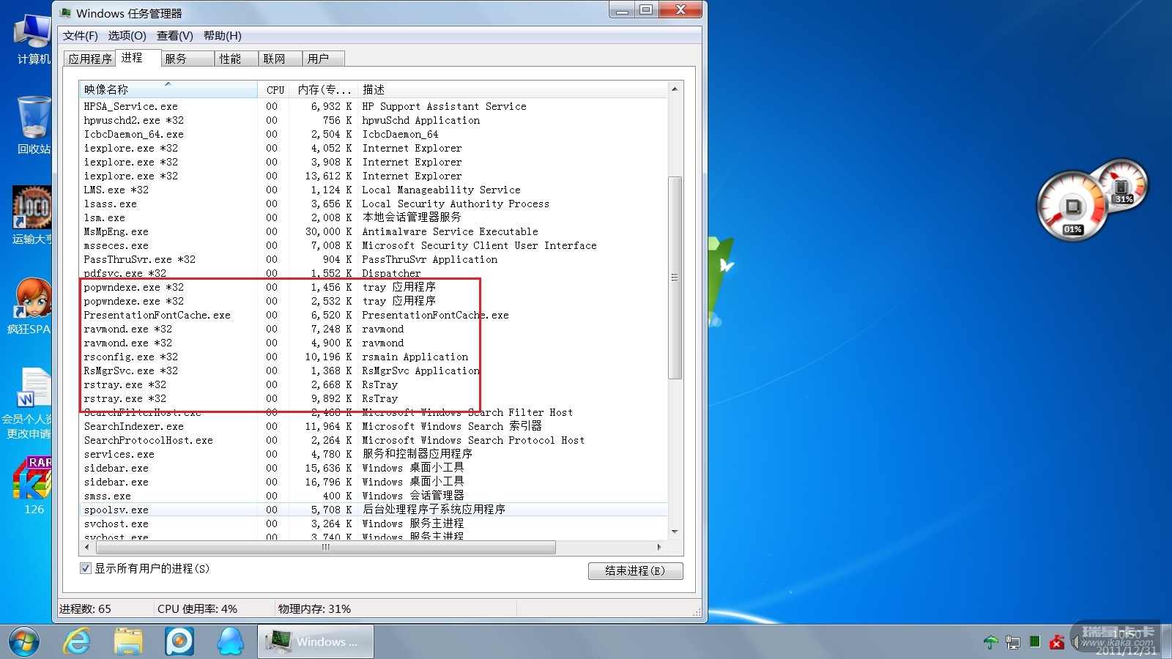Click the memory meter gadget dial
This screenshot has height=659, width=1172.
click(1121, 185)
